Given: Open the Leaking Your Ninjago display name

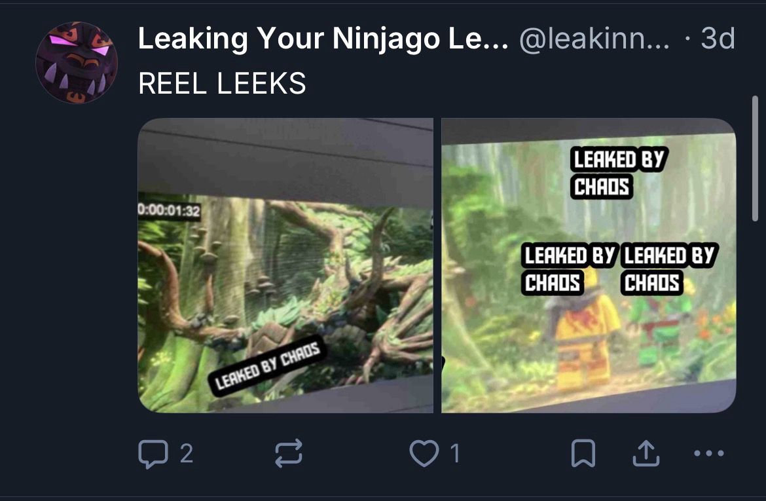Looking at the screenshot, I should point(323,39).
